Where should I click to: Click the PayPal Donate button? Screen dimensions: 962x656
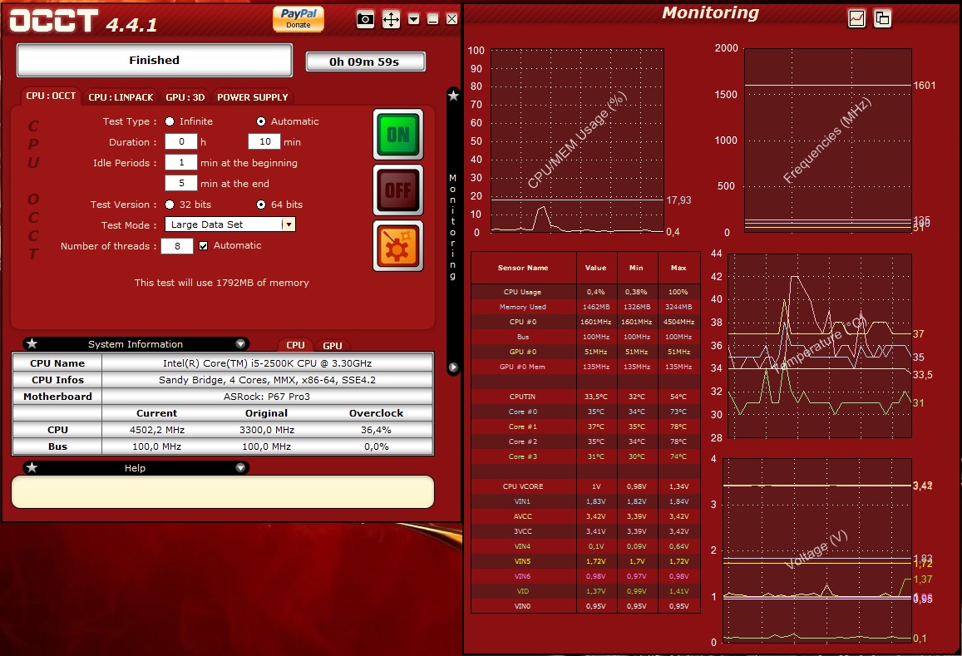tap(298, 18)
